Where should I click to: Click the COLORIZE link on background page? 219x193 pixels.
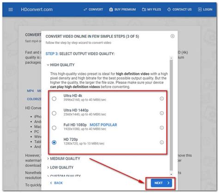pyautogui.click(x=34, y=99)
